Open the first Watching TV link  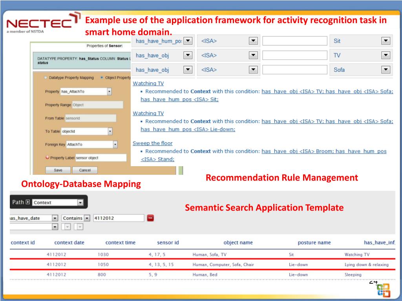click(x=148, y=83)
